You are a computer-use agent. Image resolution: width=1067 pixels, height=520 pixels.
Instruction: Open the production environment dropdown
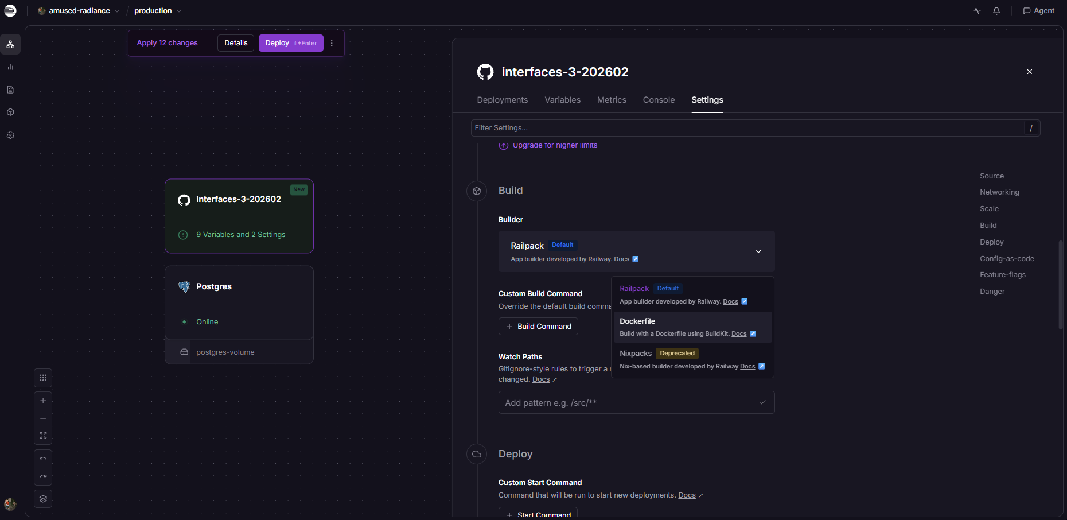coord(158,11)
